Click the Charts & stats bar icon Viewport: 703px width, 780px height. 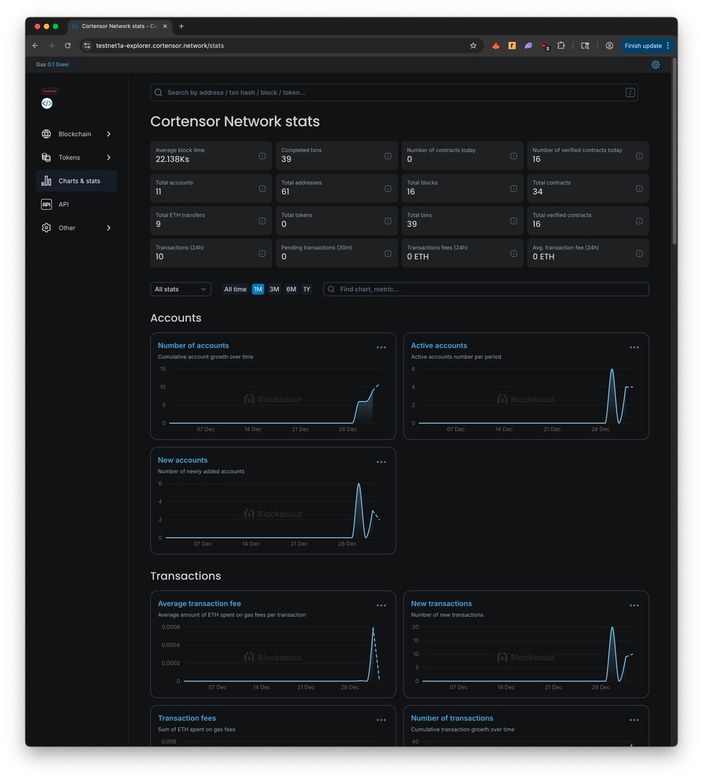[46, 181]
